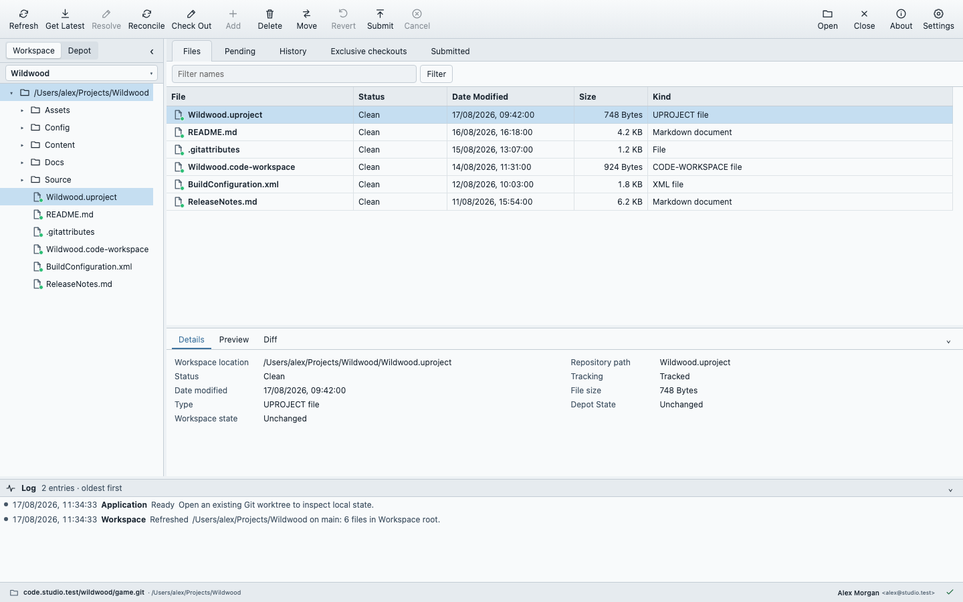Sort by the File column header
Viewport: 963px width, 602px height.
click(x=259, y=97)
